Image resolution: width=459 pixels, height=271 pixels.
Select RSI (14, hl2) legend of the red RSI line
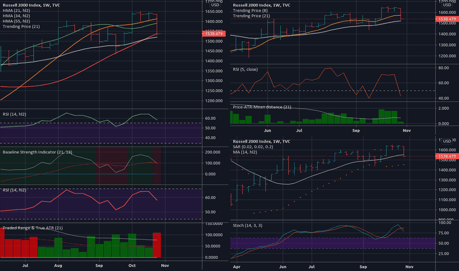coord(14,190)
